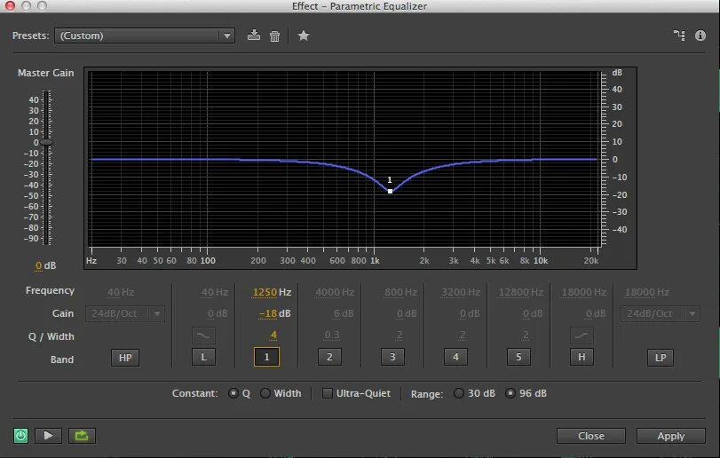Enable band 3
Screen dimensions: 720x458
coord(392,357)
